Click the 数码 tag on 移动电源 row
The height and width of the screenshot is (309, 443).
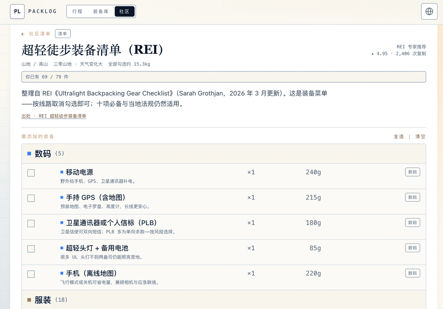pyautogui.click(x=412, y=172)
